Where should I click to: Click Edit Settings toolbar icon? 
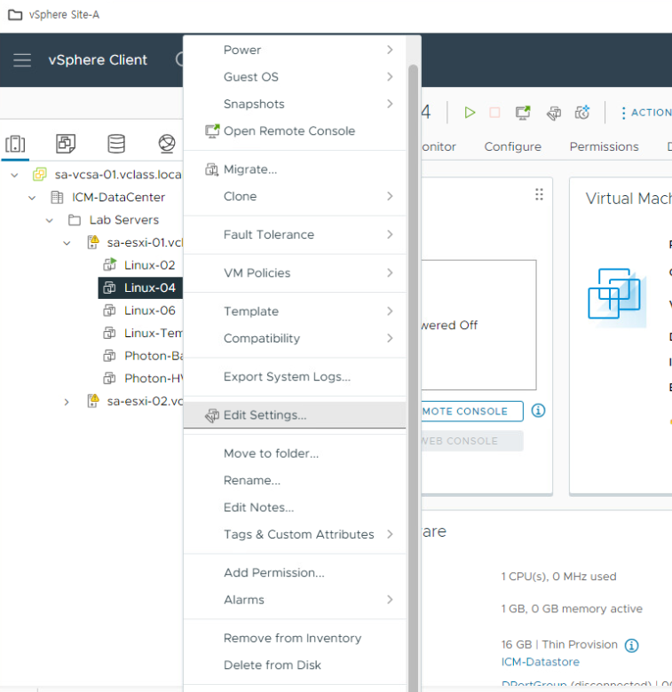[554, 113]
